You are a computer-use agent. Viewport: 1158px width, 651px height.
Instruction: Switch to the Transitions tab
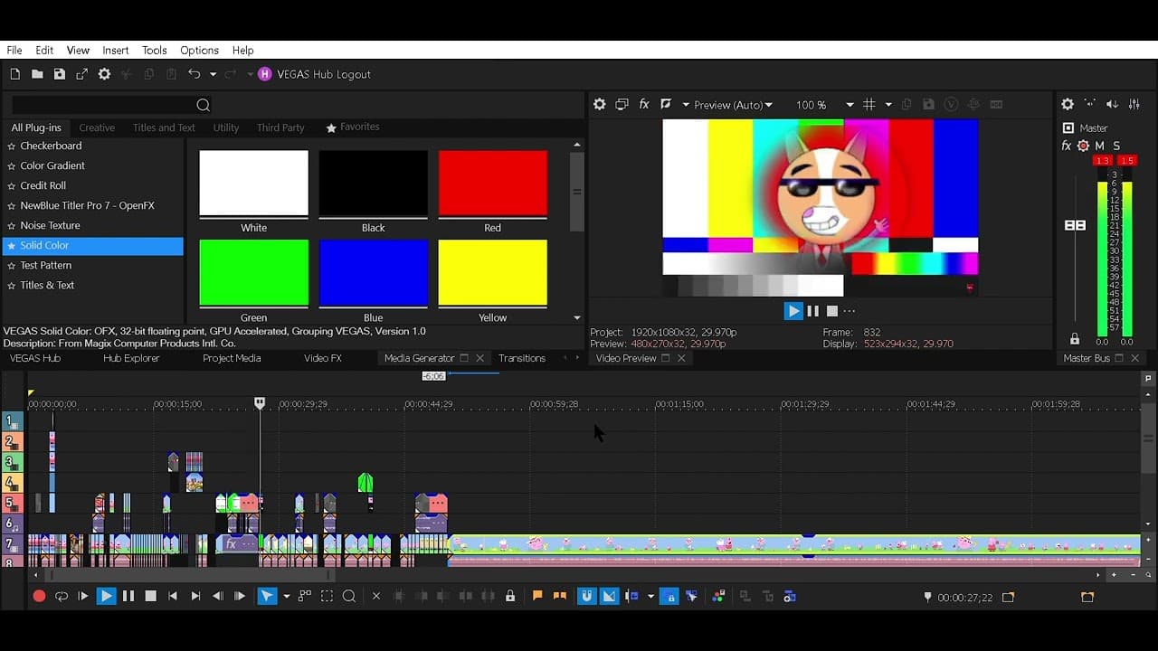(x=522, y=358)
